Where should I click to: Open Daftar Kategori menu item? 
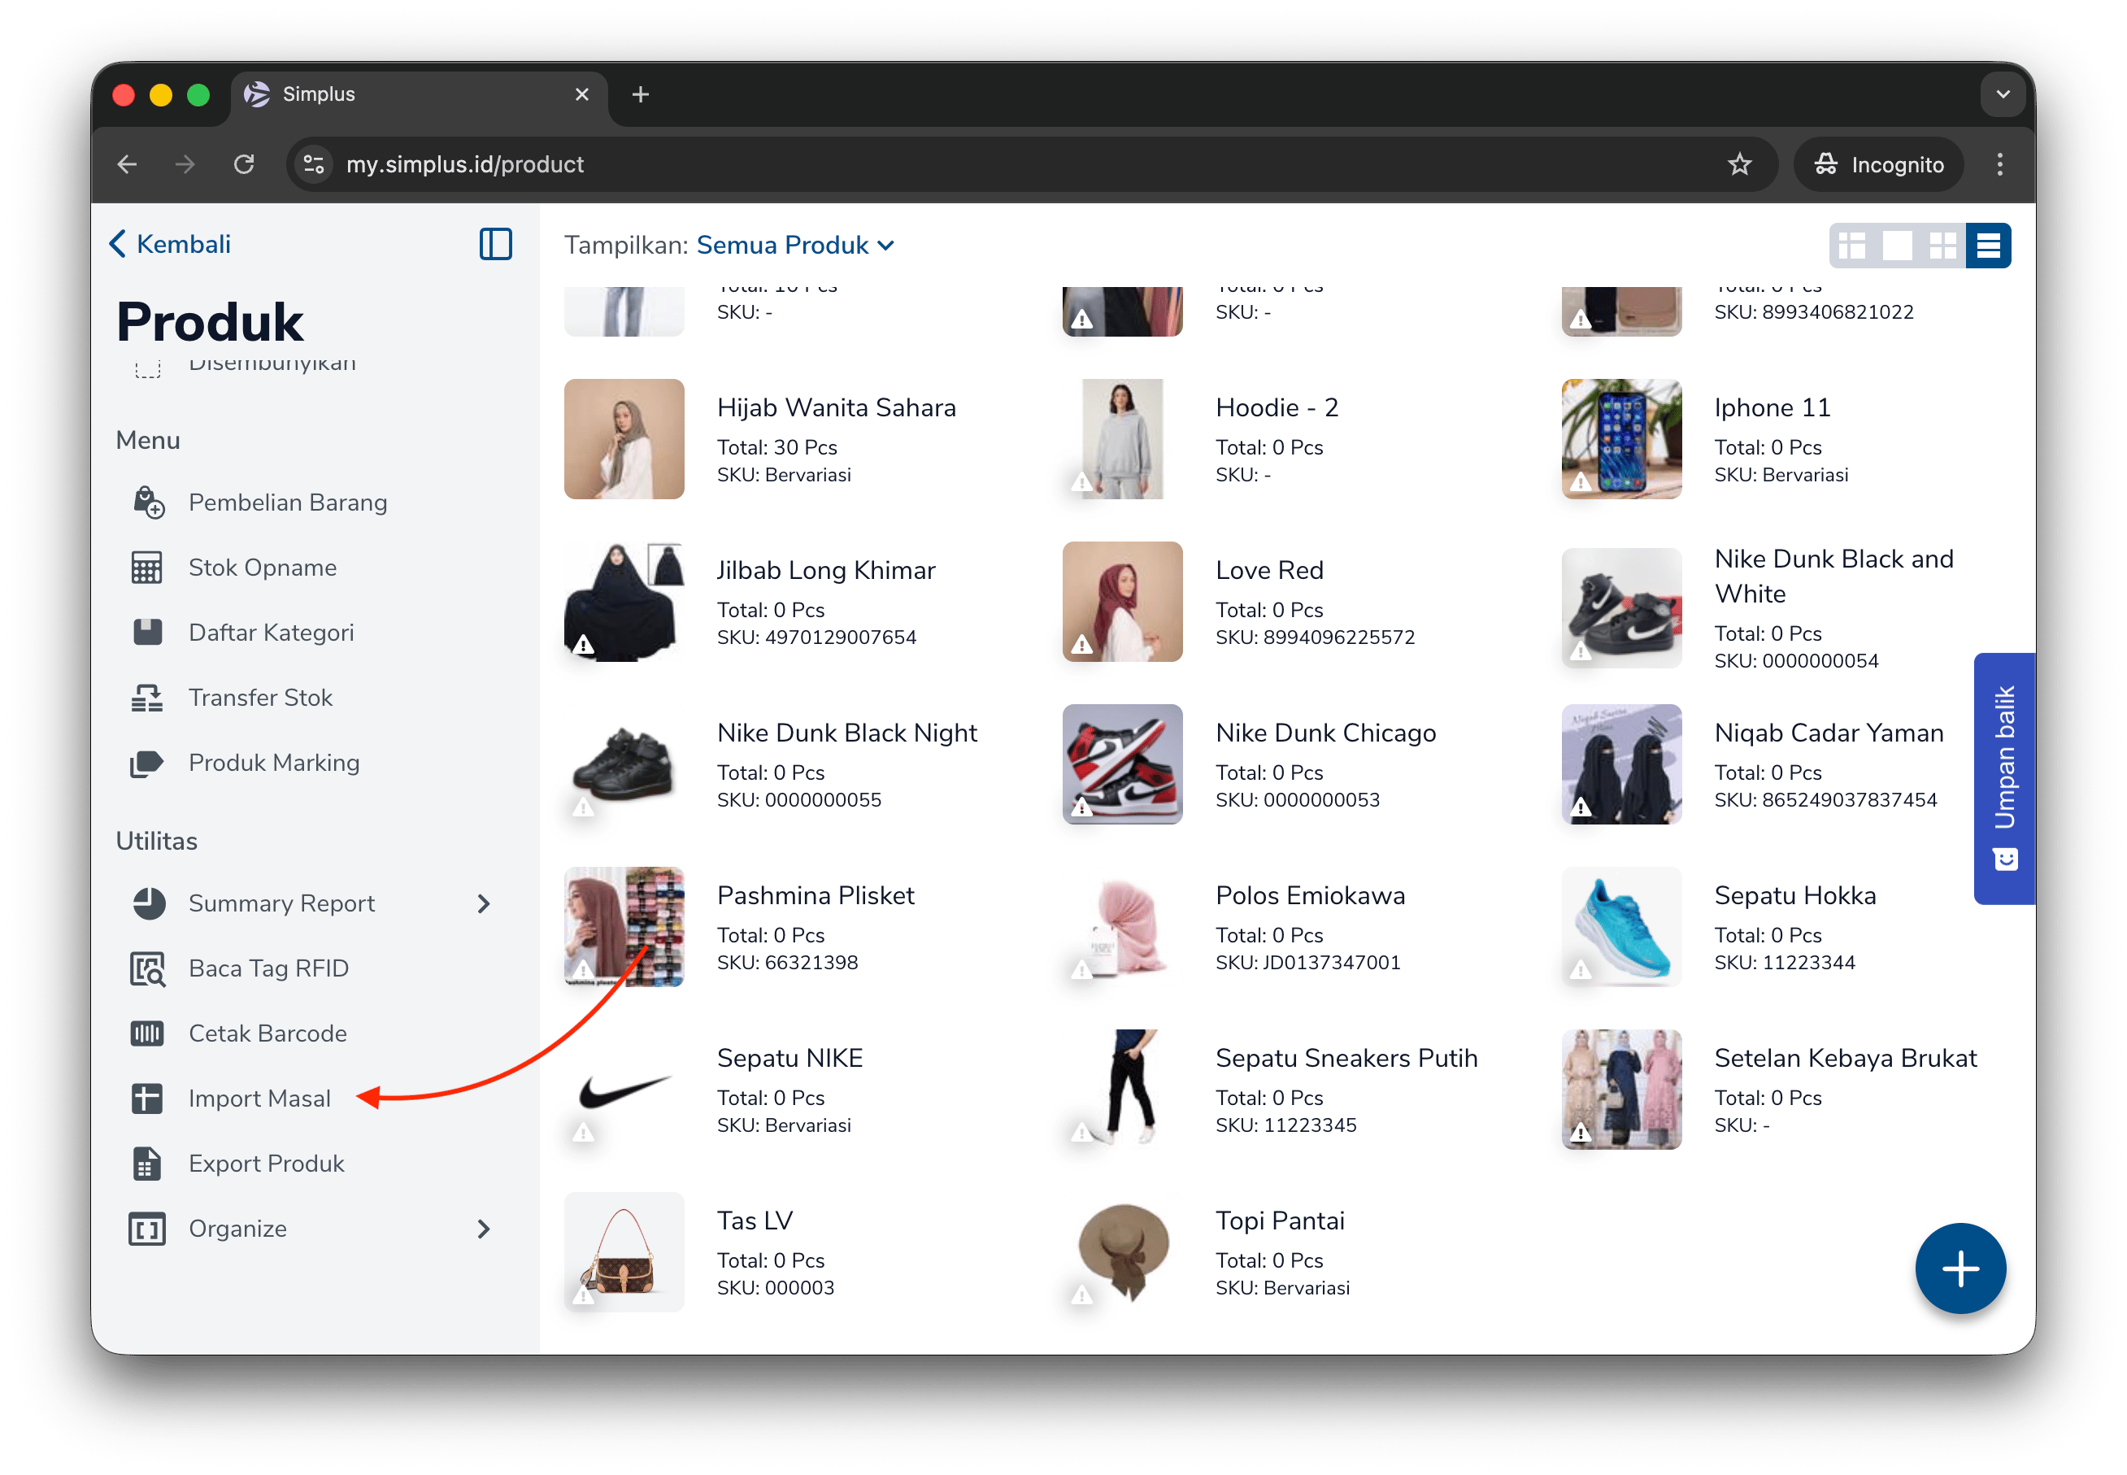coord(271,632)
